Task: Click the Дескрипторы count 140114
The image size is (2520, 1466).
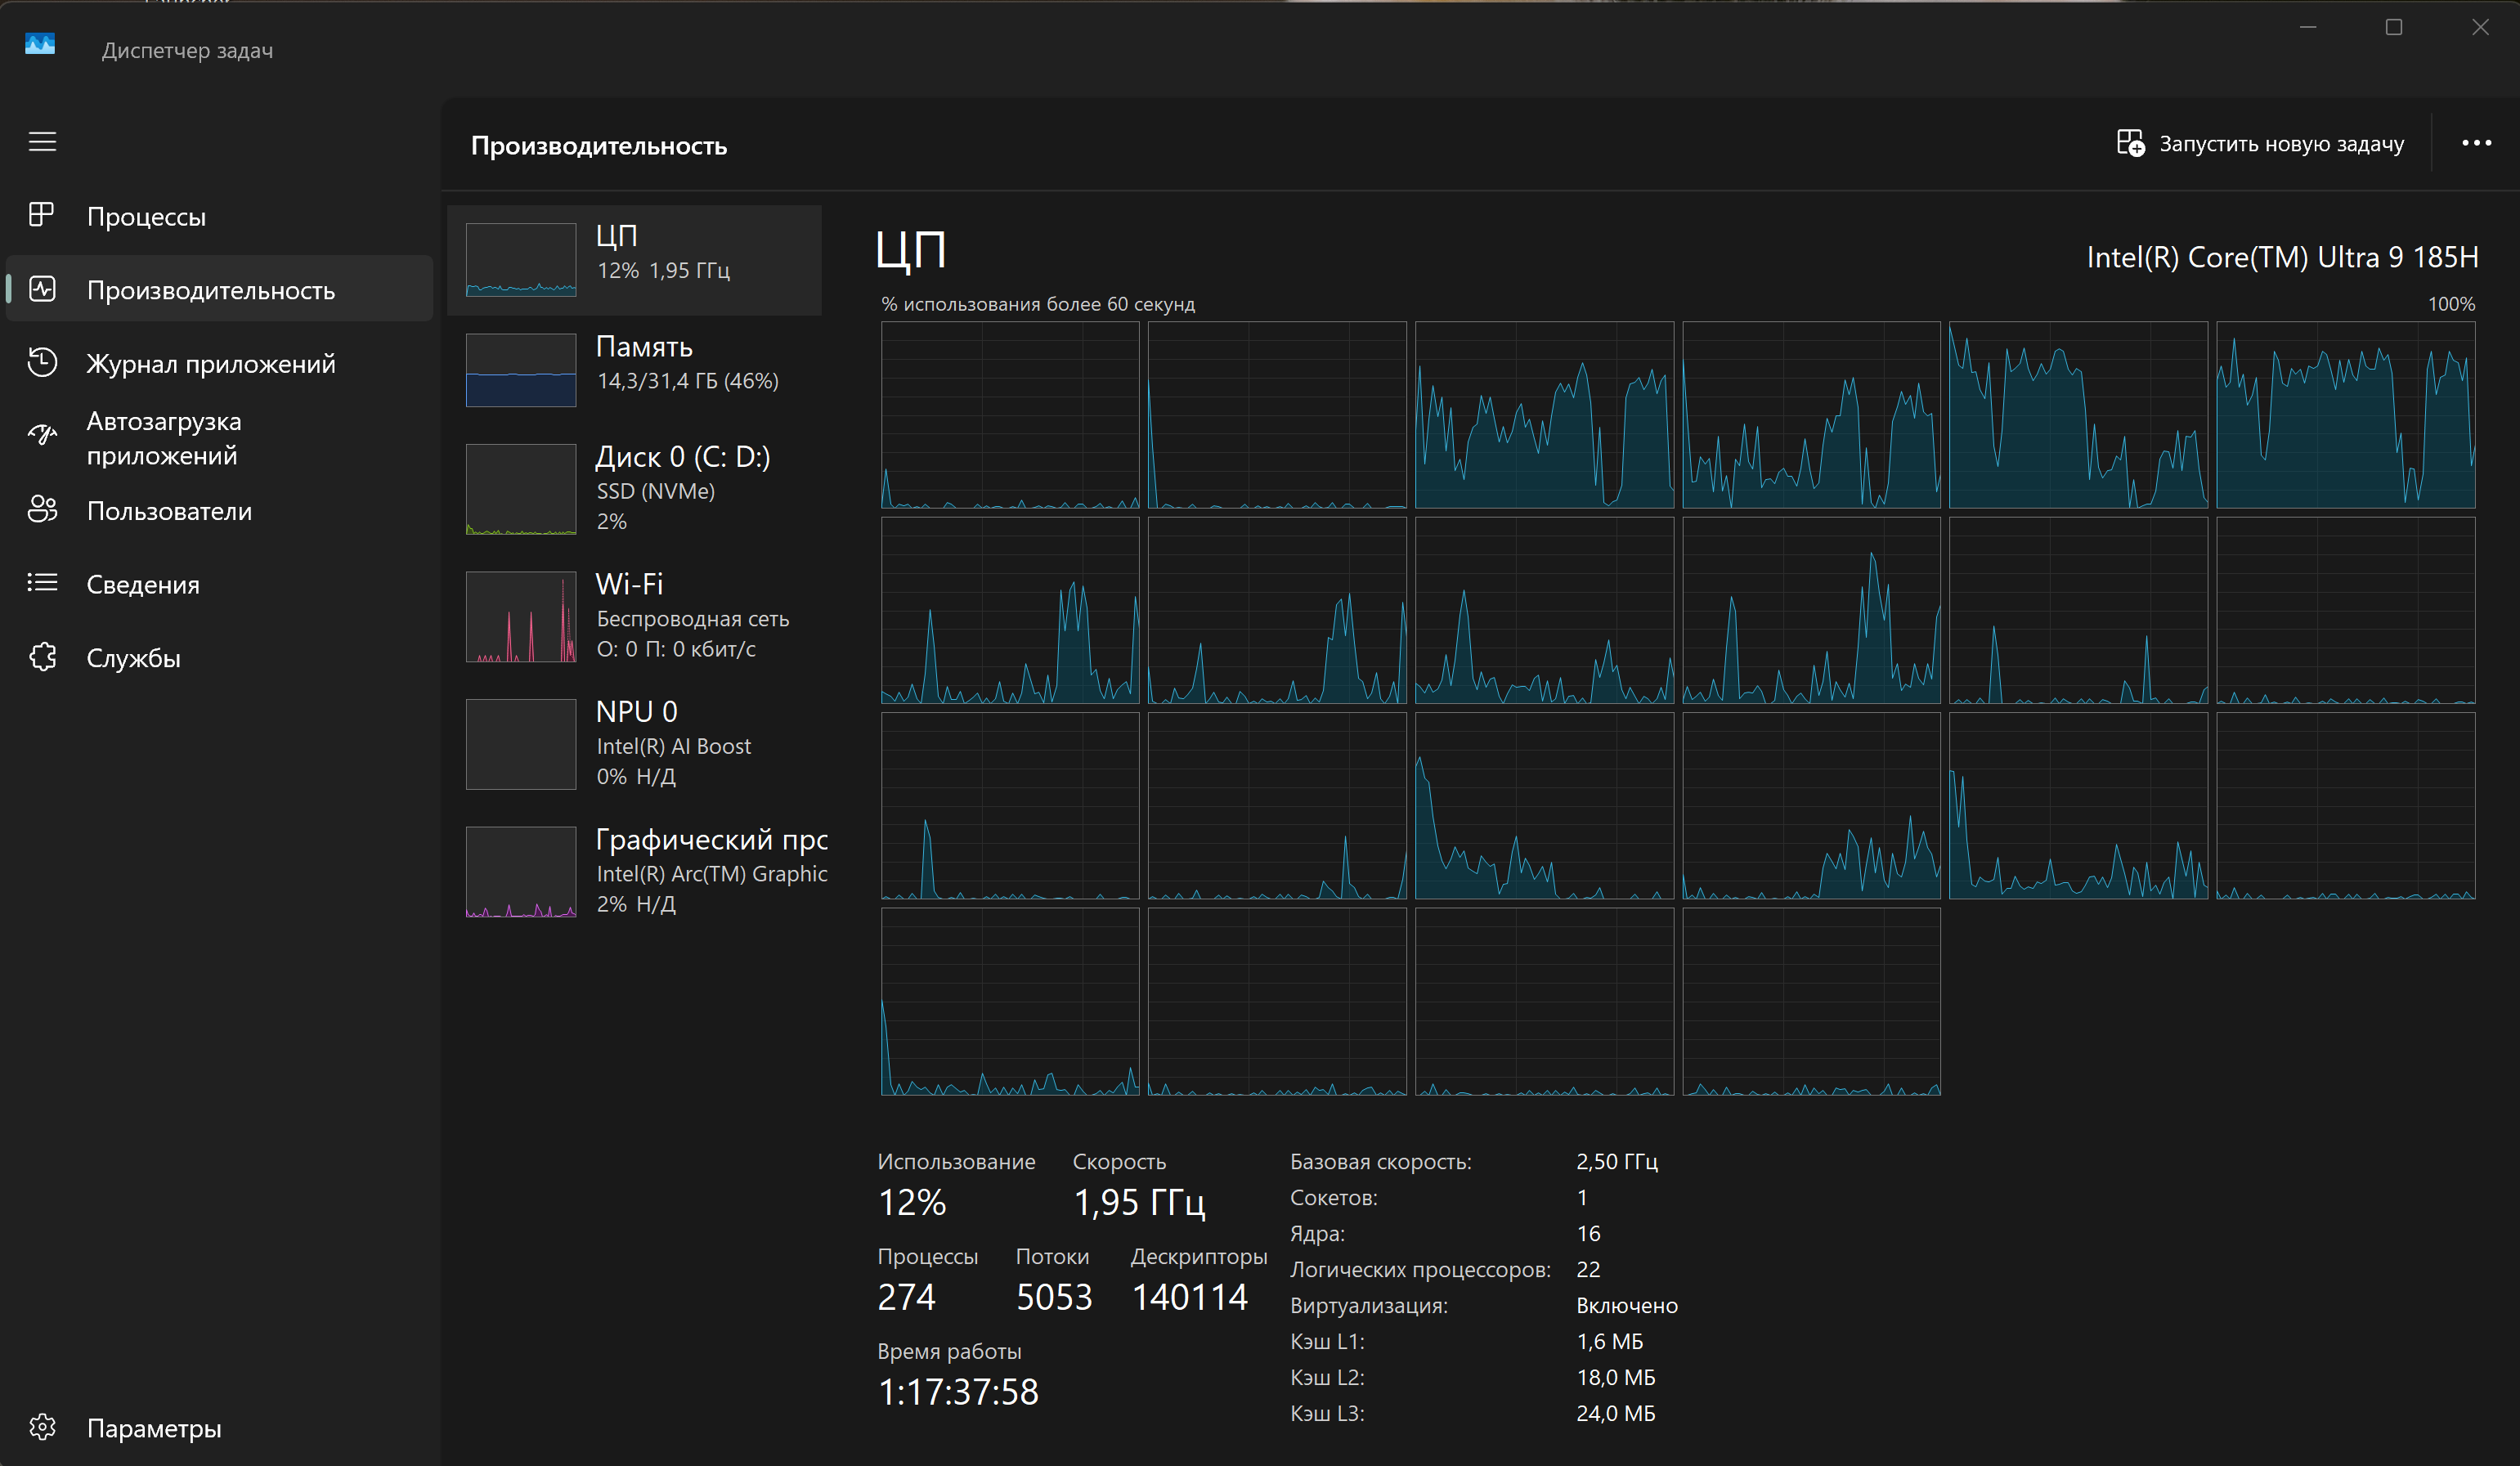Action: coord(1189,1297)
